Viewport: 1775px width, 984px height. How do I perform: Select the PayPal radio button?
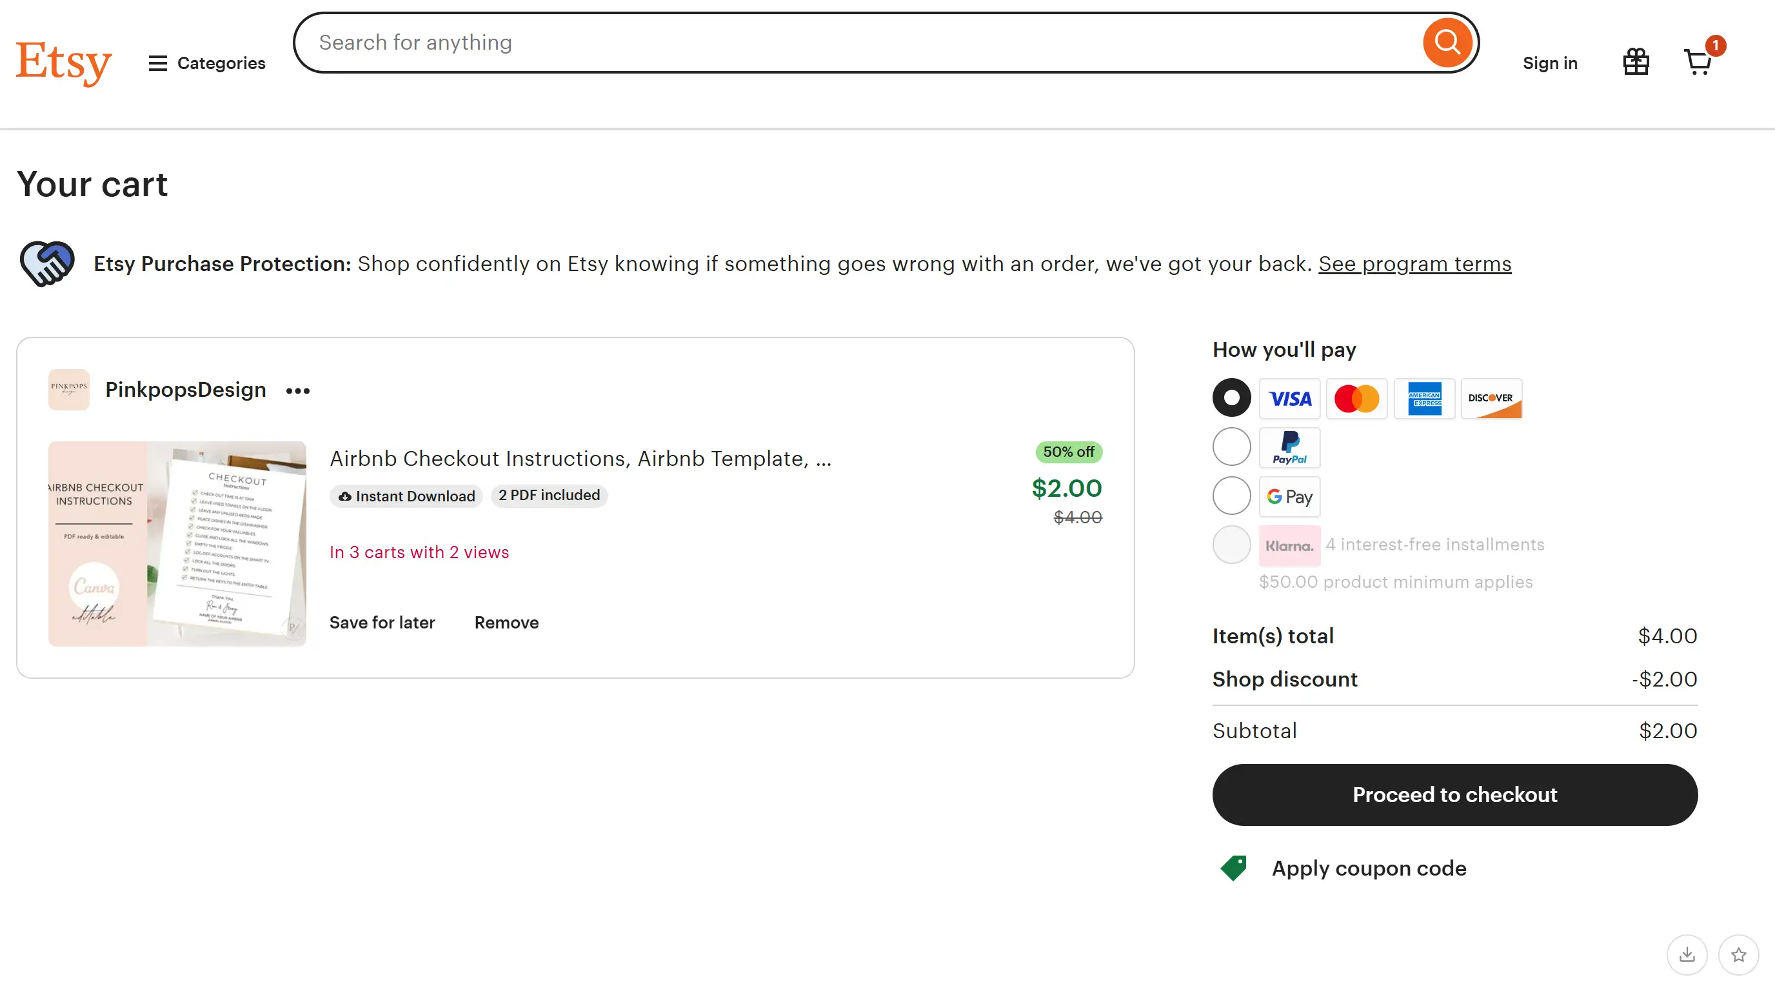tap(1231, 447)
